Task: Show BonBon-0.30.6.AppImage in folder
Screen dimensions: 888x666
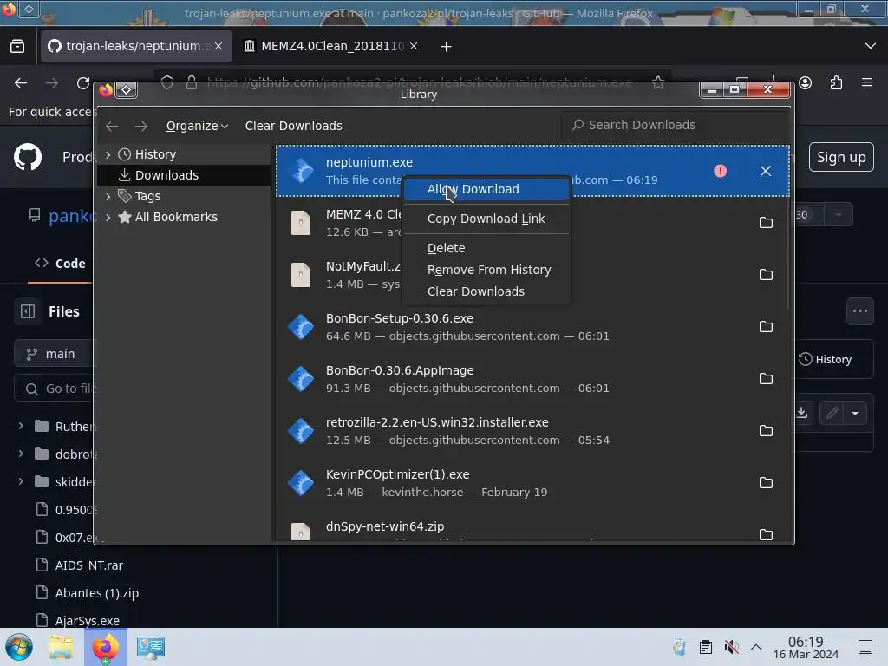Action: (765, 379)
